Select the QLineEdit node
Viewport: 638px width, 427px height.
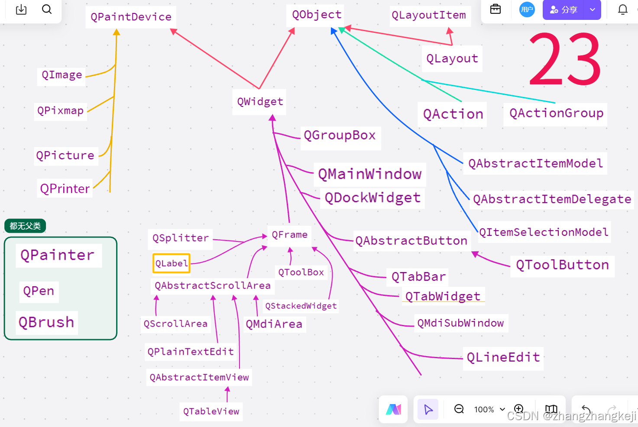point(503,358)
